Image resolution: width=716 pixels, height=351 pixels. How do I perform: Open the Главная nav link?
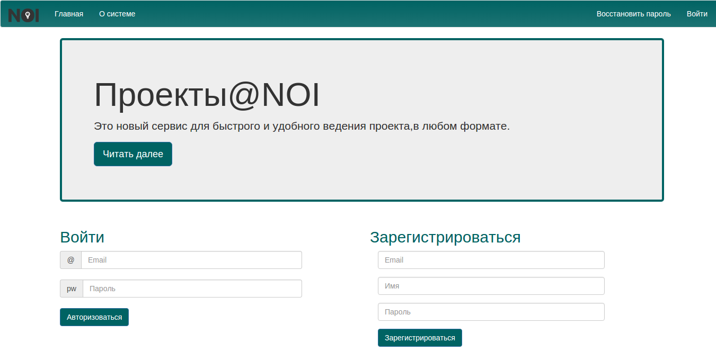[x=69, y=14]
